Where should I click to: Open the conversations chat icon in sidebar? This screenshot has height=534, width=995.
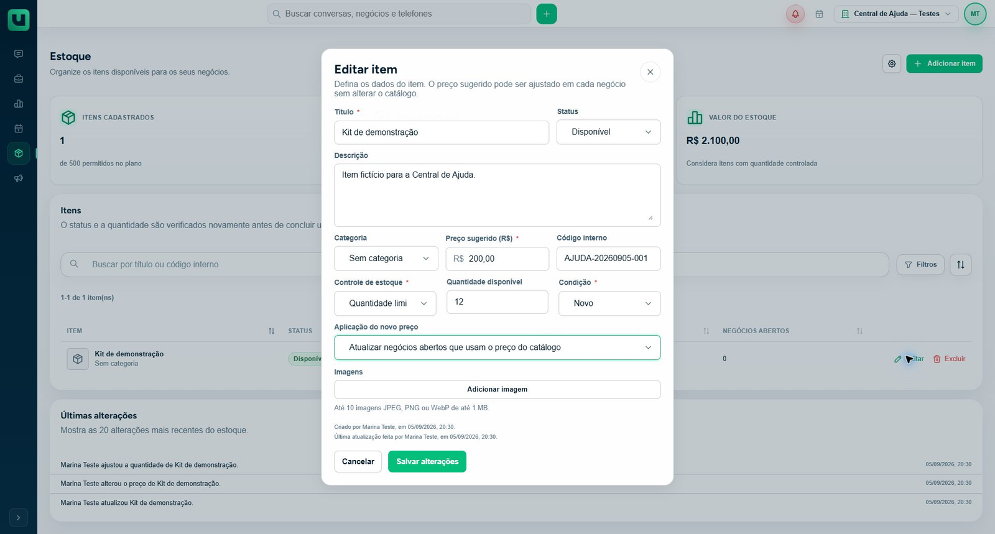pyautogui.click(x=19, y=54)
